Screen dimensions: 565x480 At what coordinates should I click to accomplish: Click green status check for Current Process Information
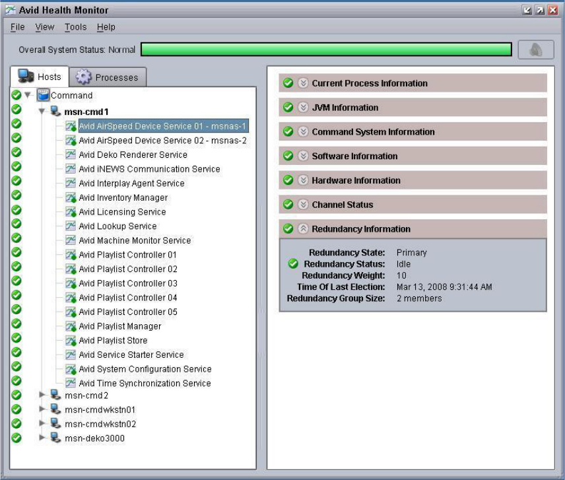[x=288, y=83]
